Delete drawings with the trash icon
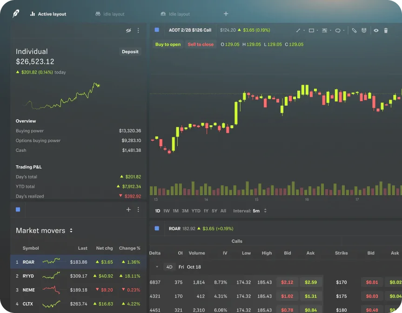 click(x=386, y=31)
